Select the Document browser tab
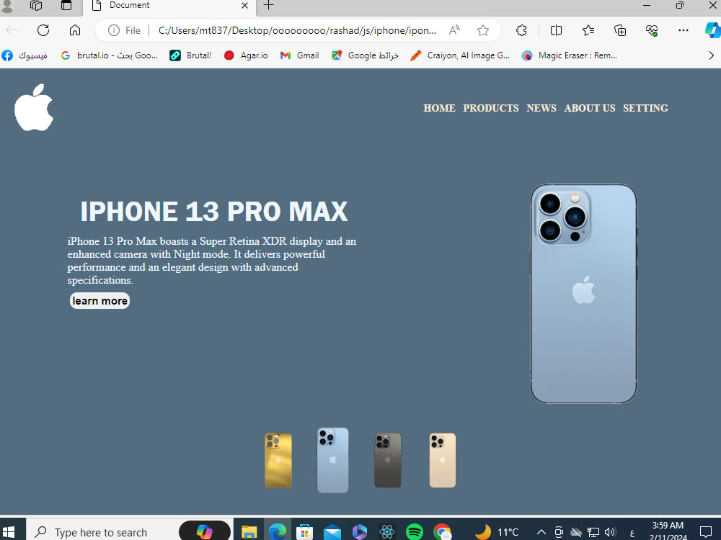Screen dimensions: 721x540 (168, 6)
